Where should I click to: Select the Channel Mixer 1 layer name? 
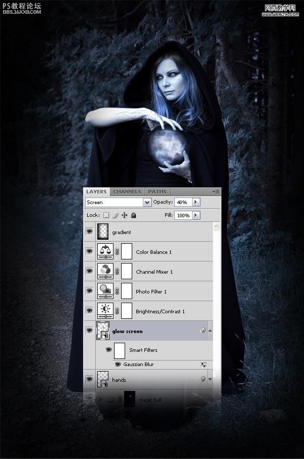pos(154,272)
